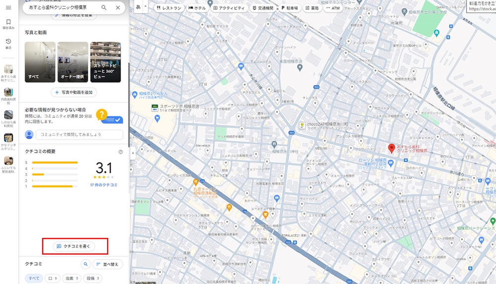Search reviews with the クチコミ magnifier icon
Viewport: 496px width, 284px height.
[85, 265]
